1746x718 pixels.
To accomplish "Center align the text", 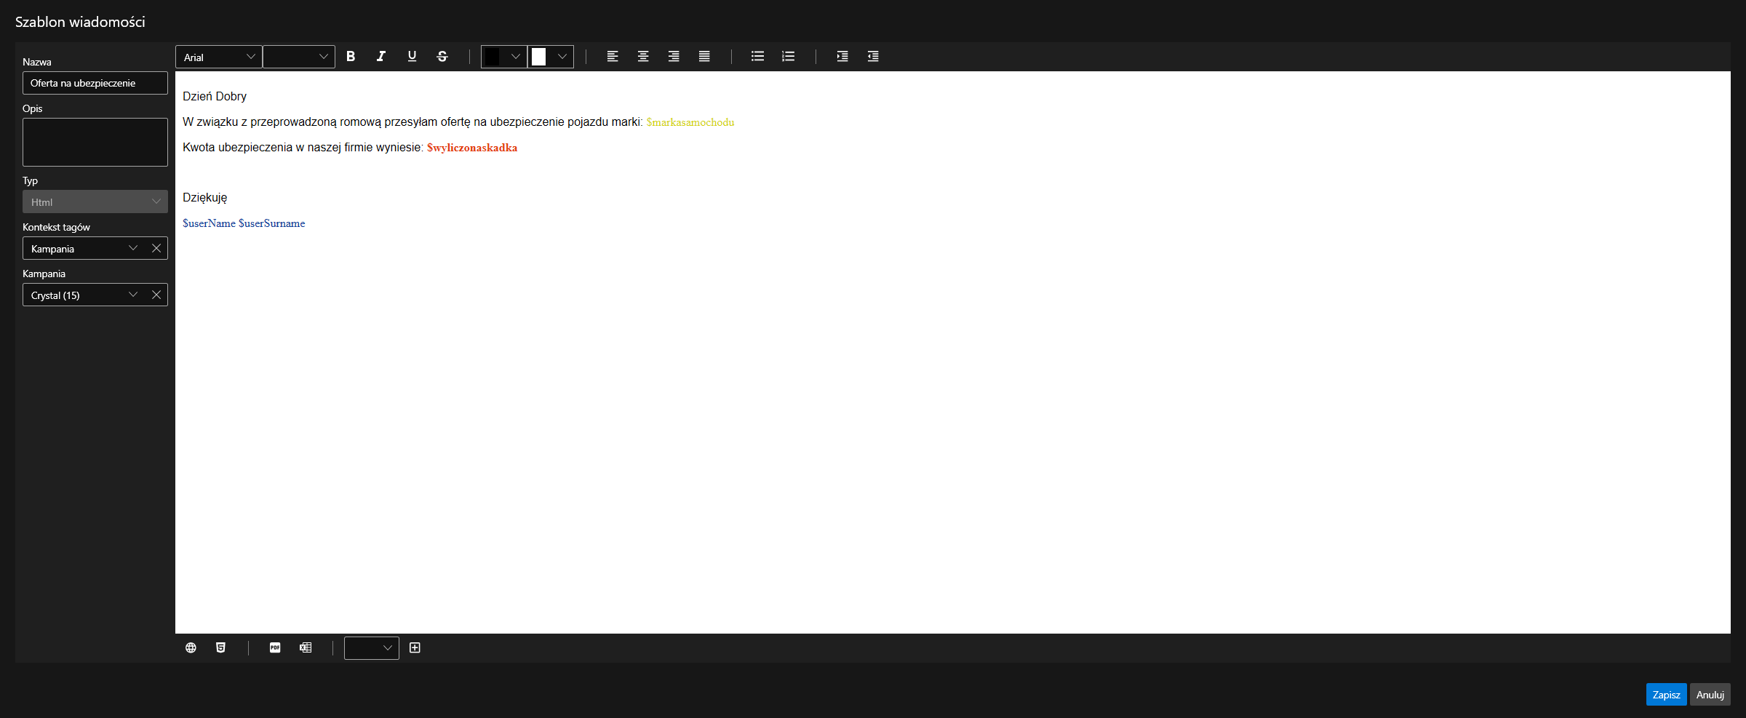I will 643,56.
